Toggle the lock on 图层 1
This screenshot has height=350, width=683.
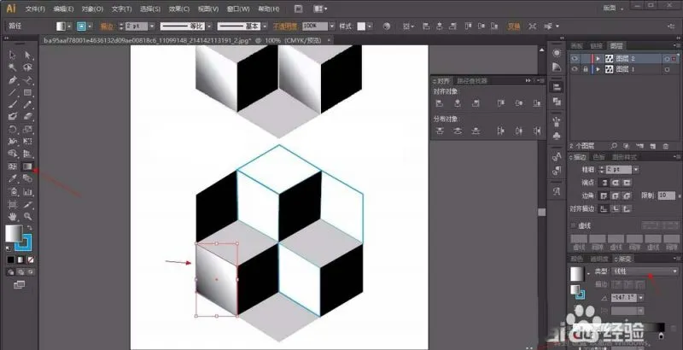click(586, 69)
